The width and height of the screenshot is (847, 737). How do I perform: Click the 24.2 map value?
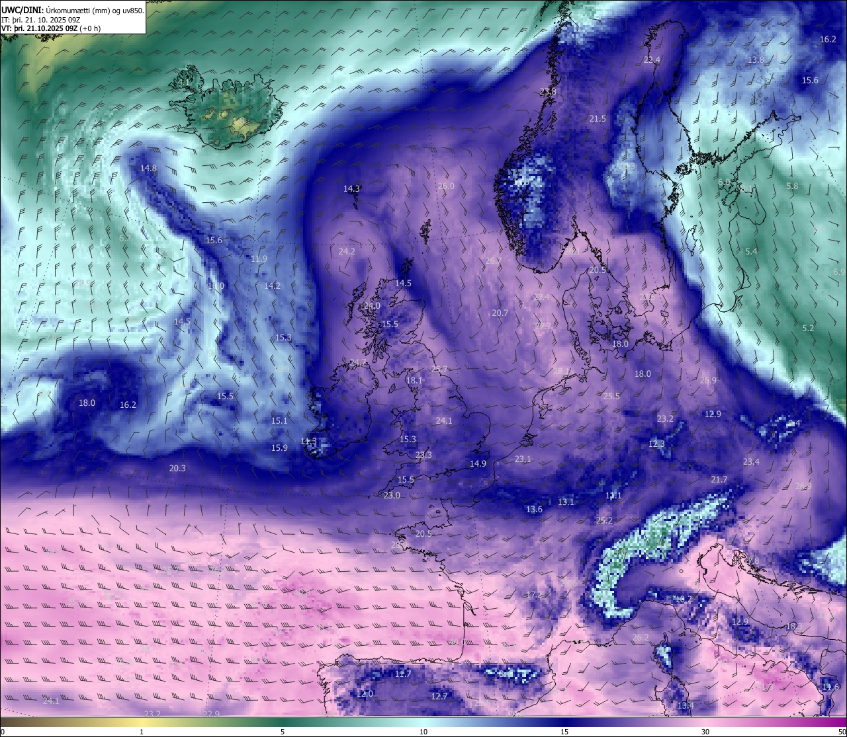pos(347,251)
